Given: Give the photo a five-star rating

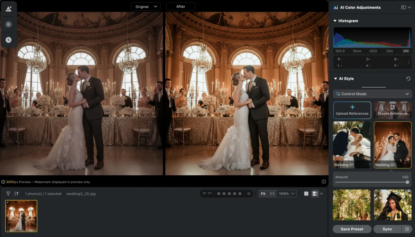Looking at the screenshot, I should (x=240, y=194).
